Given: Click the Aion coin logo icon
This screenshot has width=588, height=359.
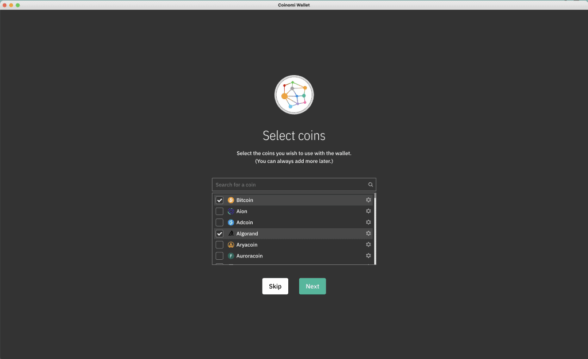Looking at the screenshot, I should [231, 211].
